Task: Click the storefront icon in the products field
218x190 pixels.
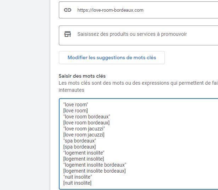Action: [67, 34]
